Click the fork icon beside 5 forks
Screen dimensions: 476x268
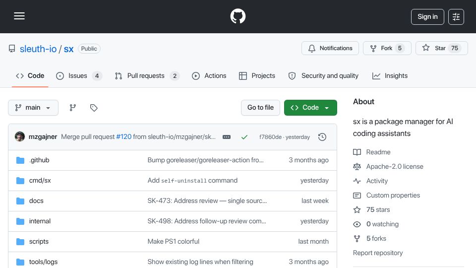click(357, 239)
